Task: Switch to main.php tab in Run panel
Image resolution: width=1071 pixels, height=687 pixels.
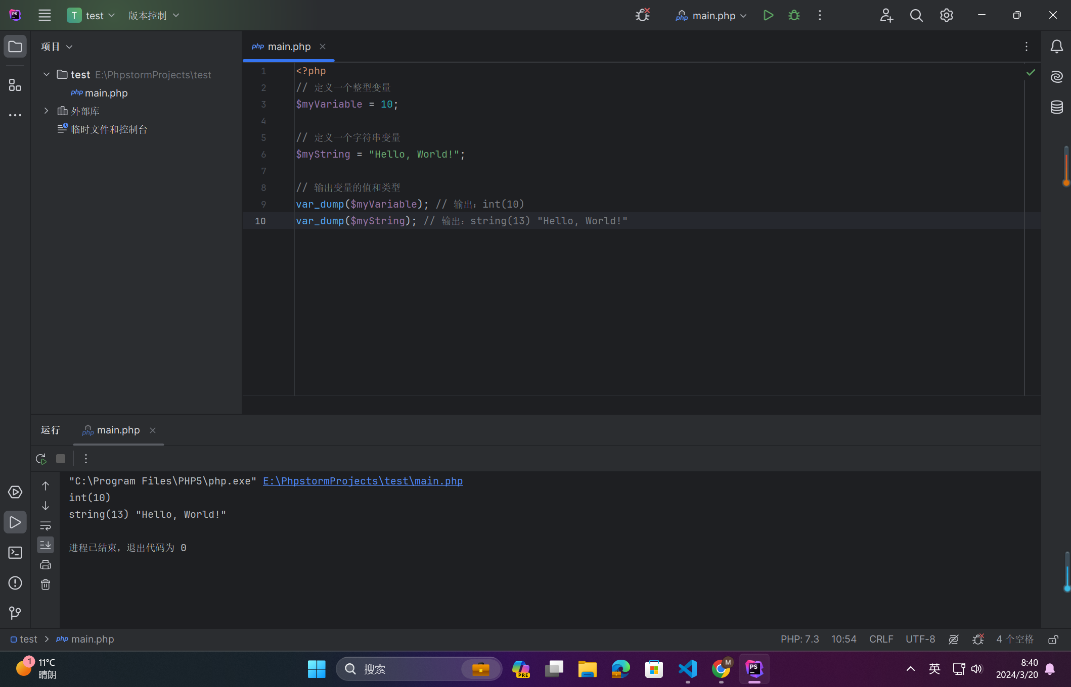Action: click(x=117, y=430)
